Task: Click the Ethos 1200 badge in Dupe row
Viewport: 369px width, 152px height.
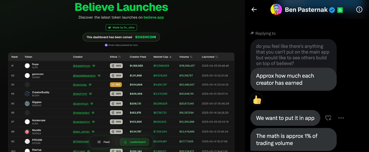Action: click(x=116, y=66)
